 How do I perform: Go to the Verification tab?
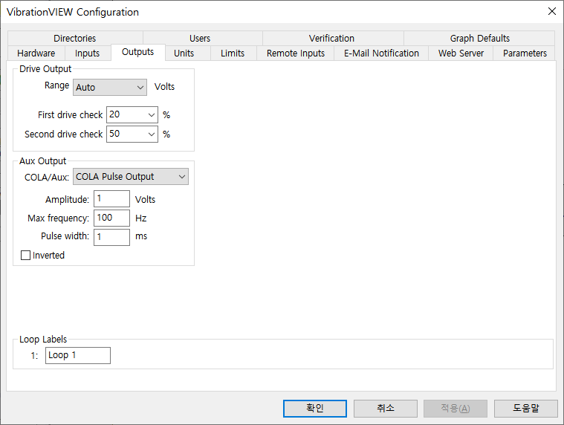(x=331, y=38)
